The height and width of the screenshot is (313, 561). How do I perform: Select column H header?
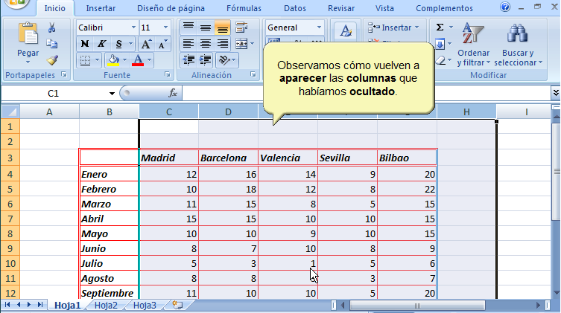coord(466,112)
